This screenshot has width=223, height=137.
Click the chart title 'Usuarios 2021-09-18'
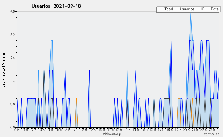56,6
